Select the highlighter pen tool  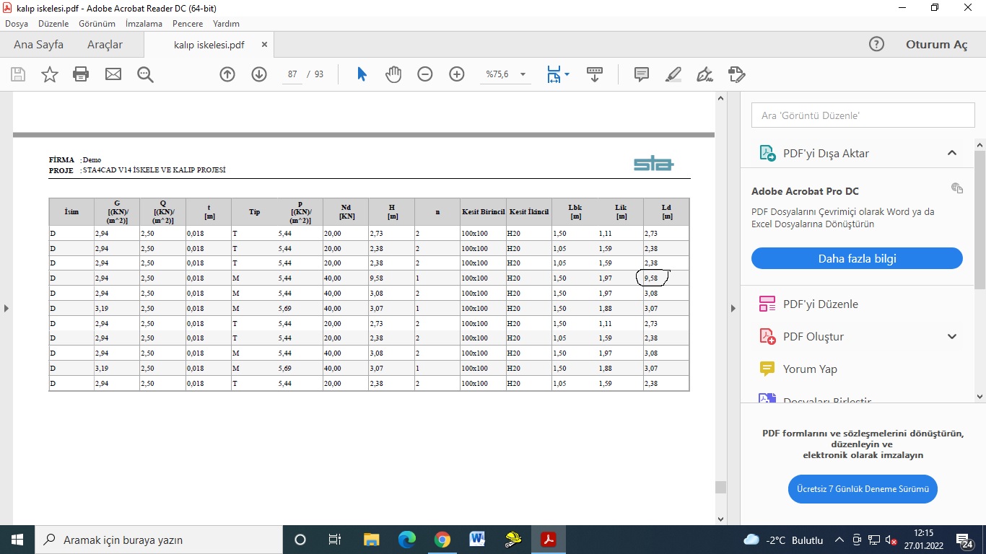click(x=673, y=74)
